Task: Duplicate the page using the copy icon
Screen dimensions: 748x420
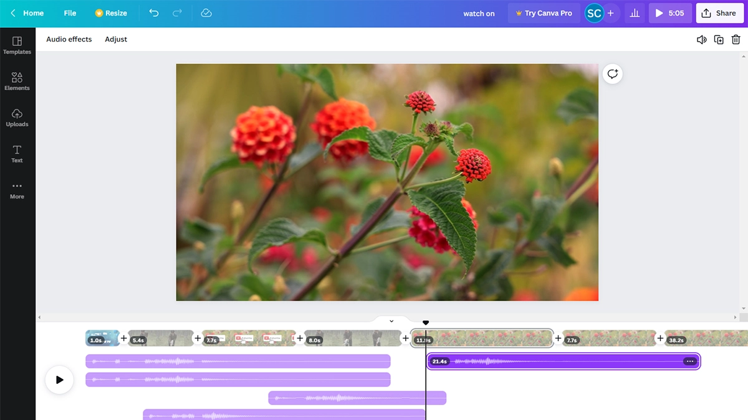Action: point(719,39)
